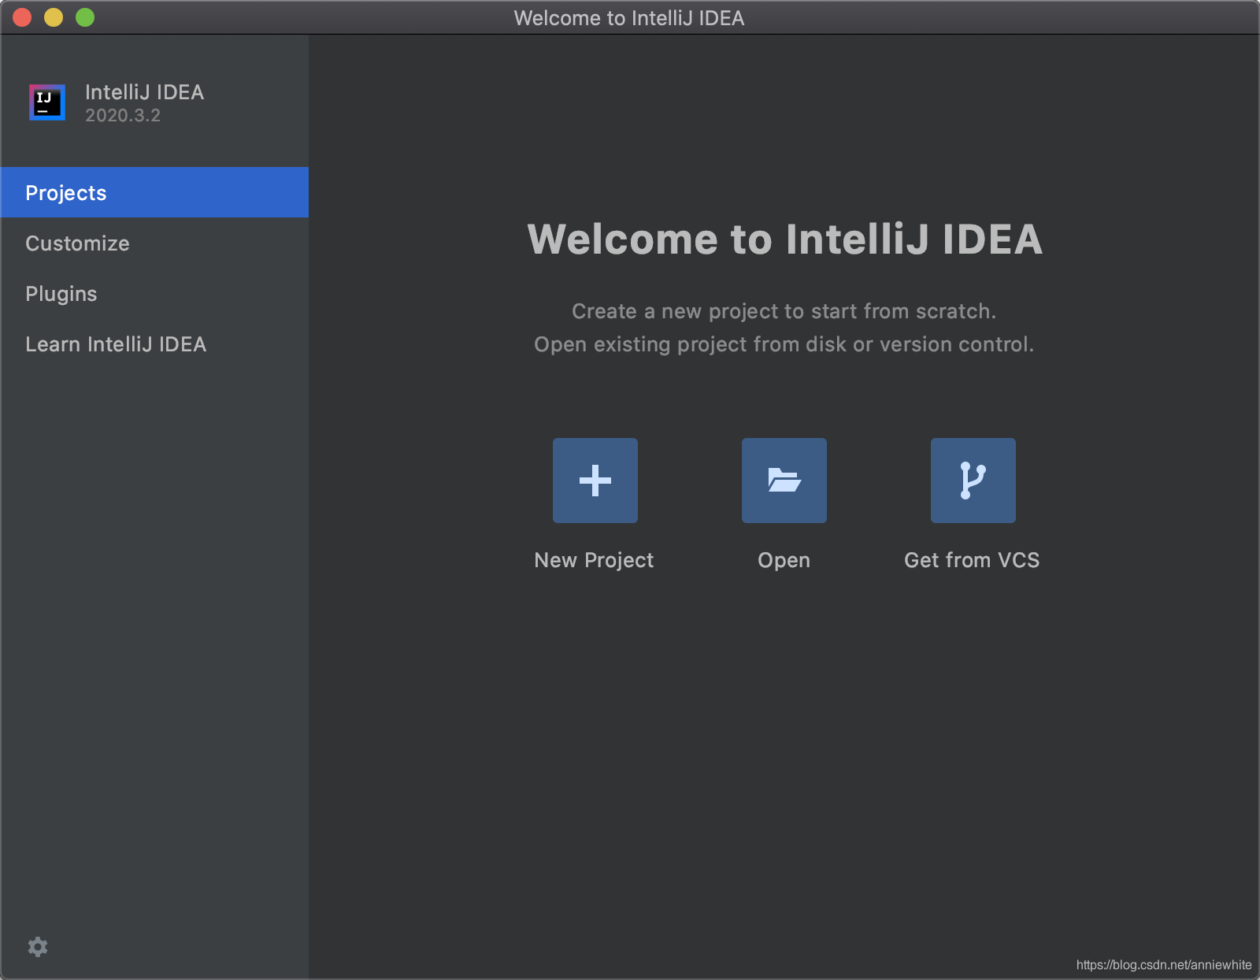The image size is (1260, 980).
Task: Close the window with the red button
Action: click(x=22, y=17)
